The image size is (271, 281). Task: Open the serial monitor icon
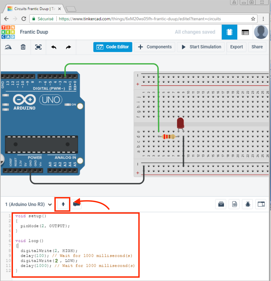click(261, 204)
